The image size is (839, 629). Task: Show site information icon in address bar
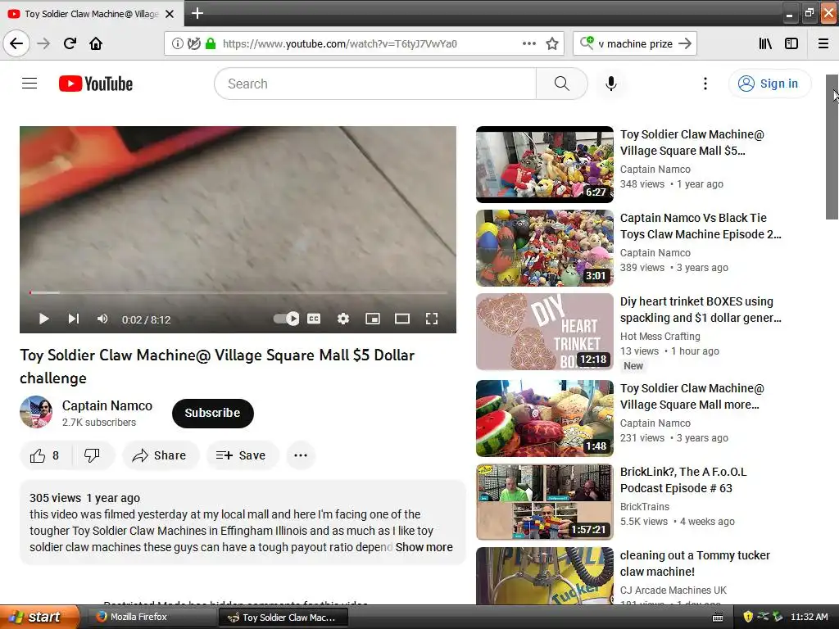177,43
